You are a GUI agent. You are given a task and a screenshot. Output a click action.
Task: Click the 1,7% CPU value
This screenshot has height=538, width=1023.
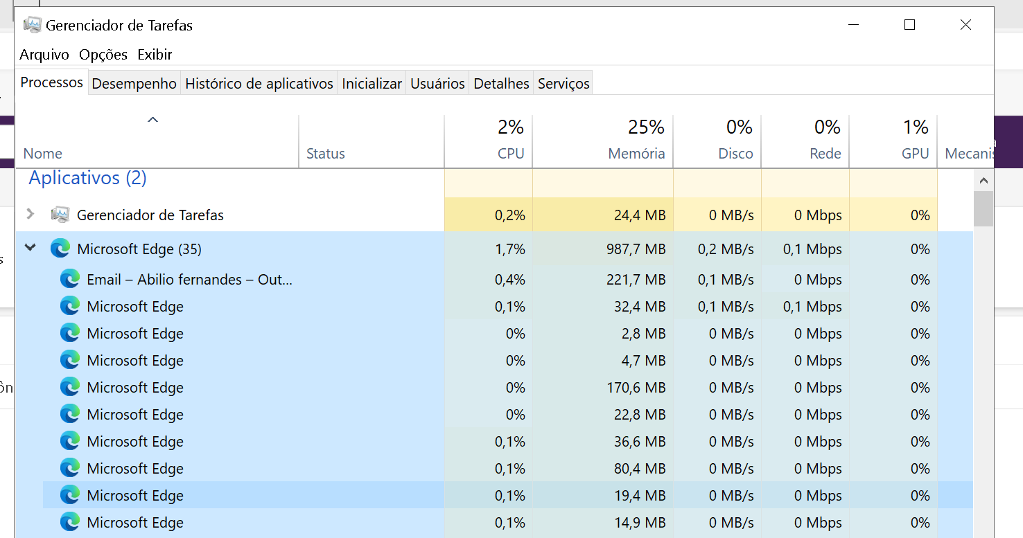point(510,249)
